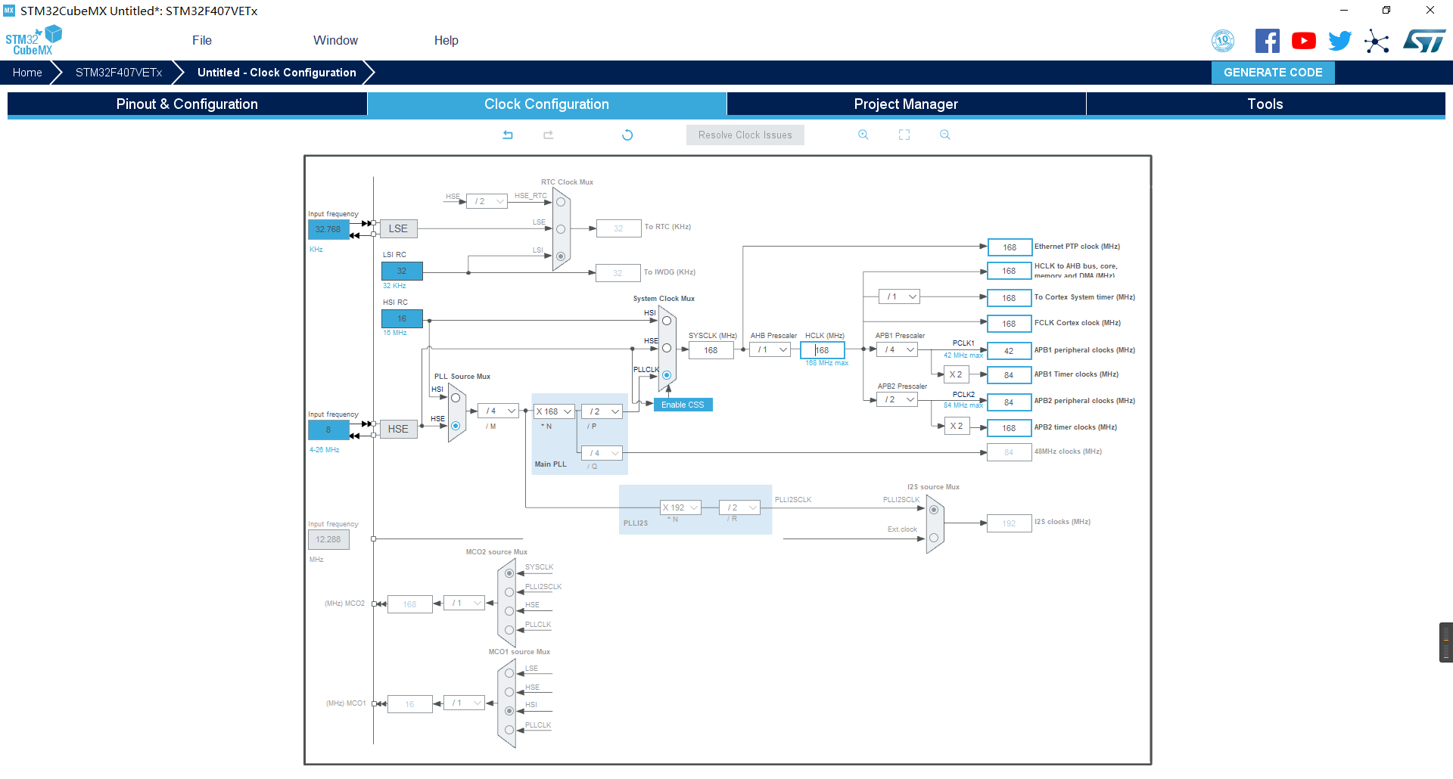
Task: Select HSE_RTC in RTC Clock Mux
Action: [561, 202]
